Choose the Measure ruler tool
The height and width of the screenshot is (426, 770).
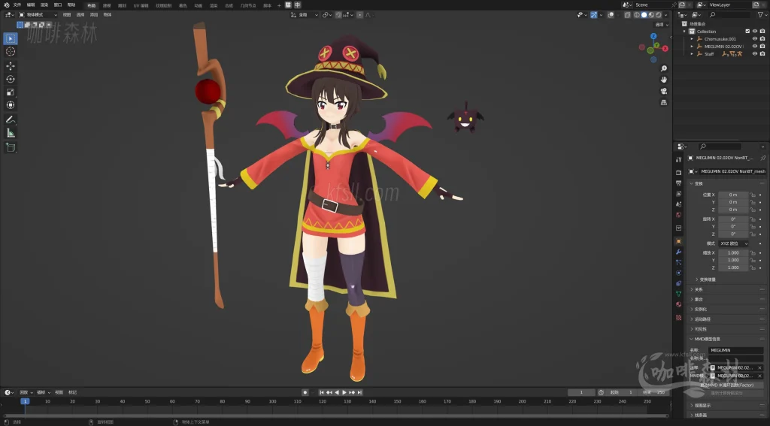pyautogui.click(x=11, y=133)
